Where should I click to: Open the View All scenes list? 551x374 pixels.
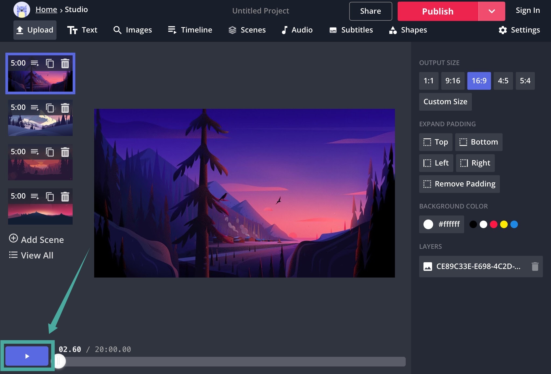(31, 255)
